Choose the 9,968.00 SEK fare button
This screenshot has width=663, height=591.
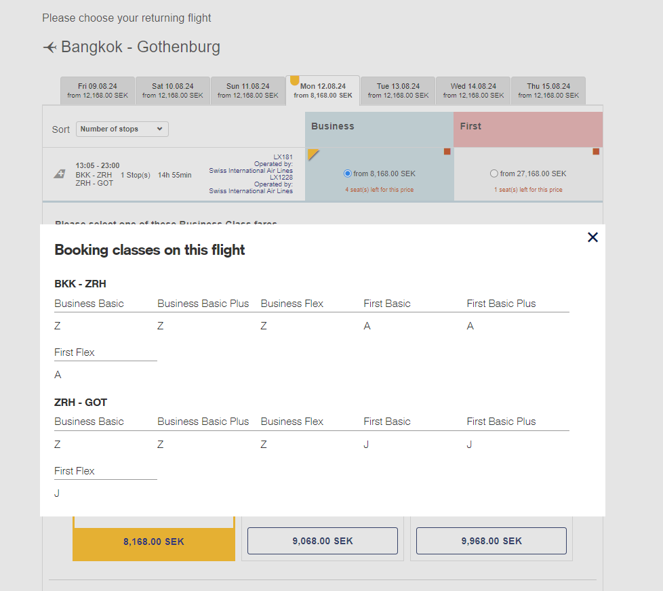coord(491,541)
